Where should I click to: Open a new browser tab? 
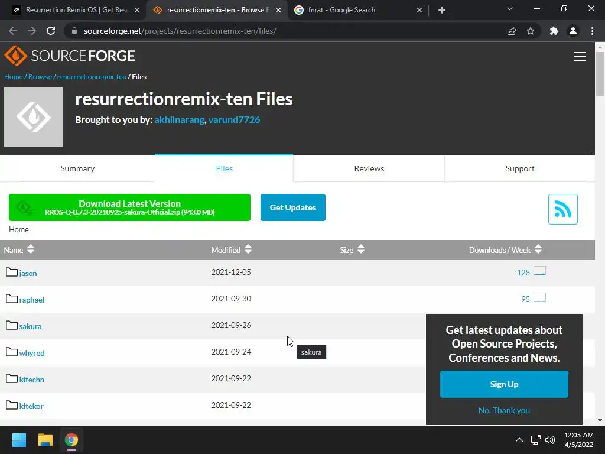pos(442,10)
